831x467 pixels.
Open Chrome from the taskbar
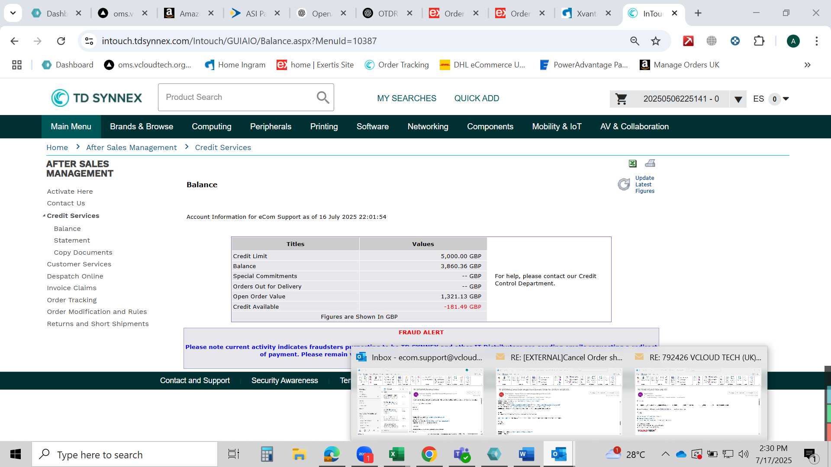tap(429, 454)
